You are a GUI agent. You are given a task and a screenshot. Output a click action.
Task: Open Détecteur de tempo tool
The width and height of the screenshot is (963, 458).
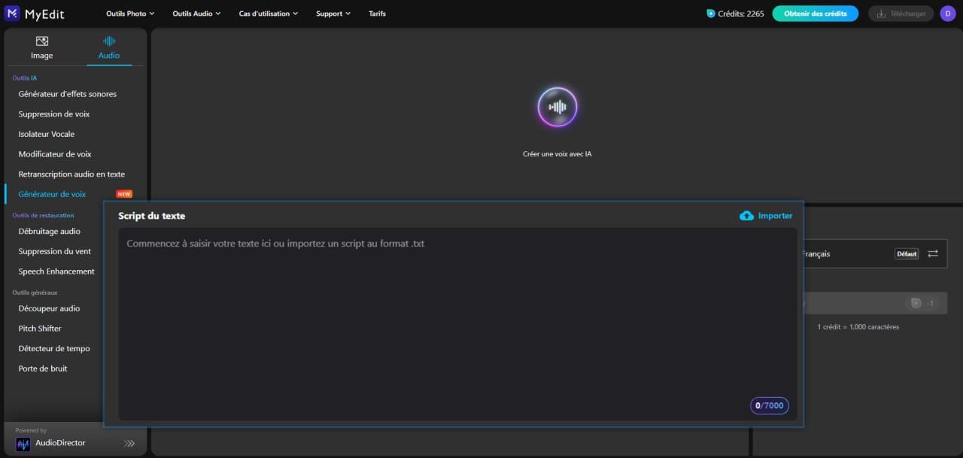[x=54, y=348]
